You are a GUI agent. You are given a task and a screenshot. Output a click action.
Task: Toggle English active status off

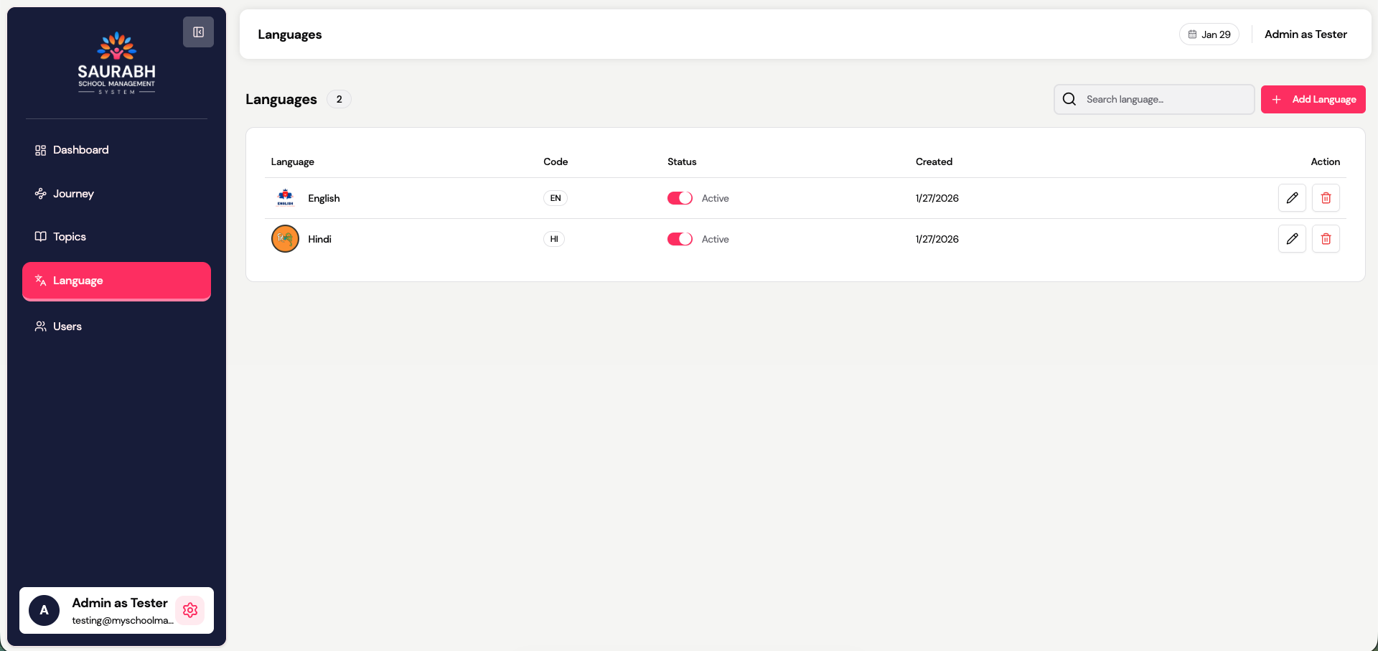click(x=679, y=198)
